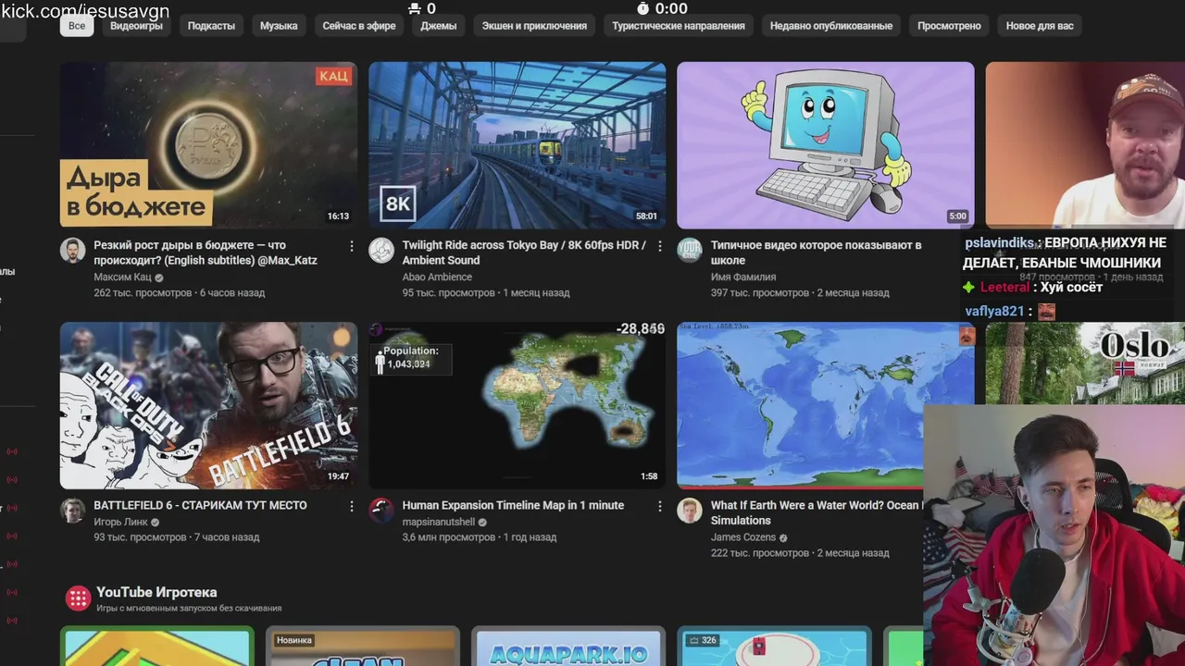This screenshot has height=666, width=1185.
Task: Click 262 тыс. просмотров view count text
Action: pos(143,292)
